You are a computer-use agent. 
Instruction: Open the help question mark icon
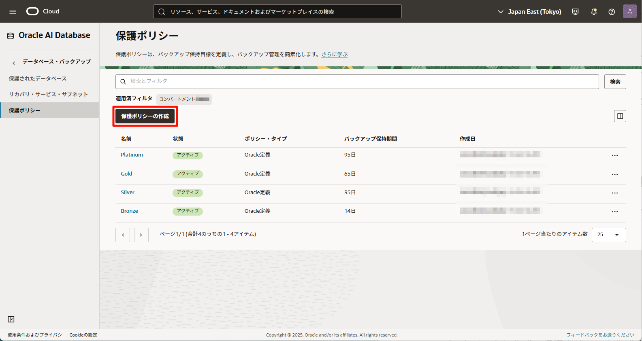pyautogui.click(x=612, y=12)
